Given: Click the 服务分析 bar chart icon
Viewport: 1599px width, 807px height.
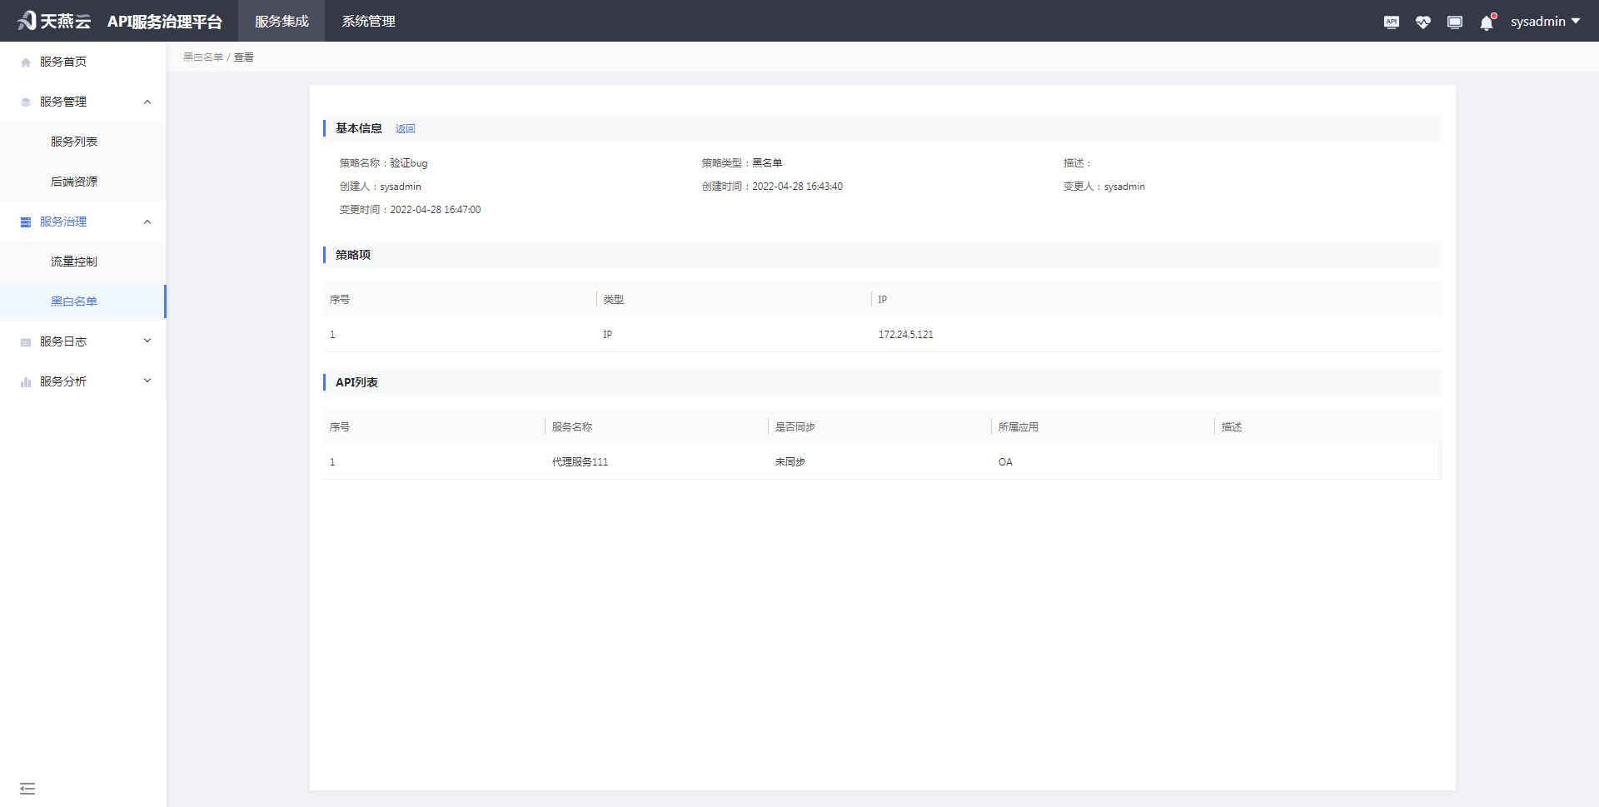Looking at the screenshot, I should coord(26,382).
